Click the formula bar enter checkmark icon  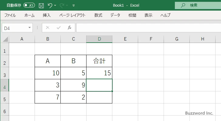tap(59, 28)
